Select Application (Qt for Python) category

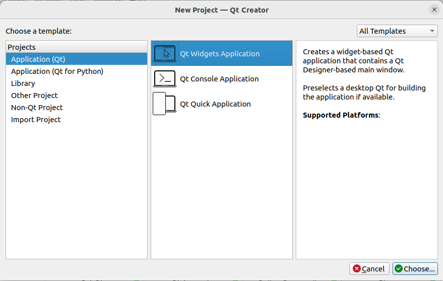click(x=57, y=71)
